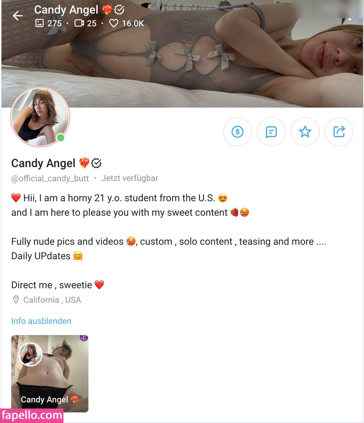Open the round profile avatar picture

(40, 117)
